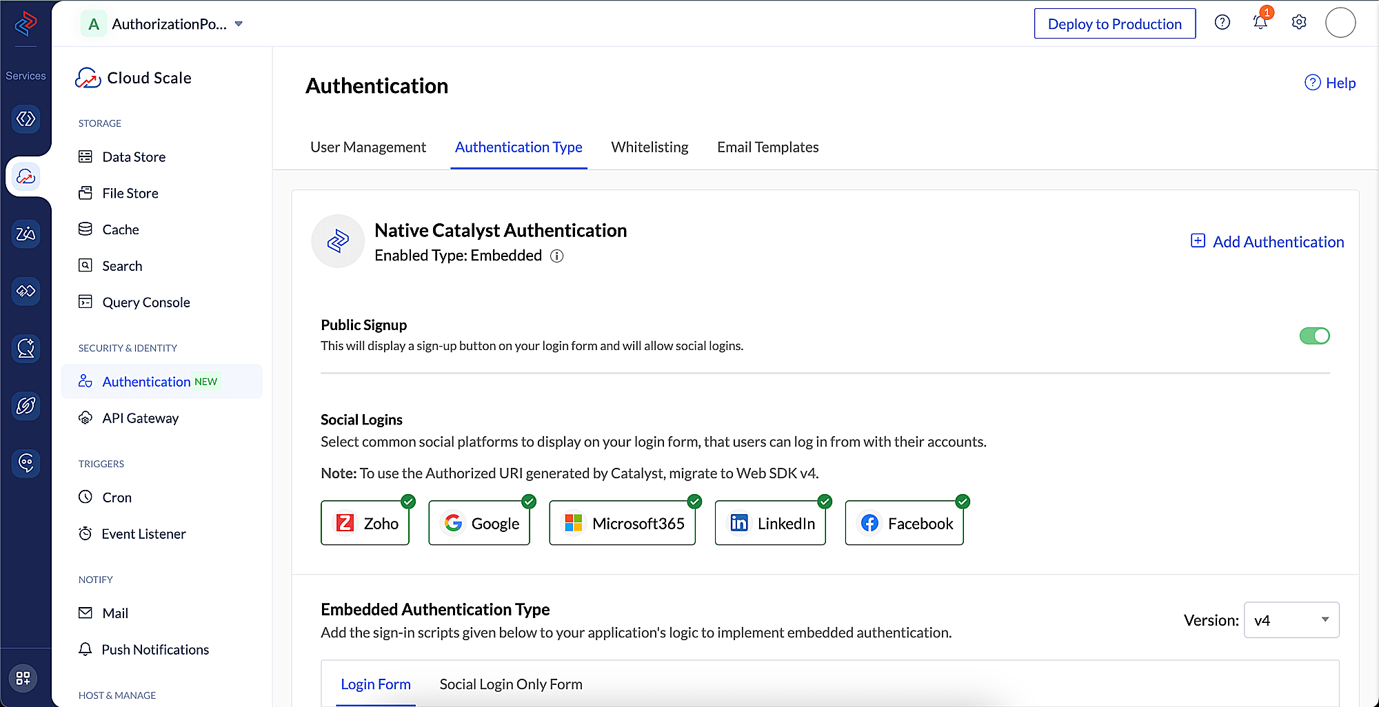Open the Email Templates tab
This screenshot has width=1379, height=707.
pyautogui.click(x=767, y=147)
